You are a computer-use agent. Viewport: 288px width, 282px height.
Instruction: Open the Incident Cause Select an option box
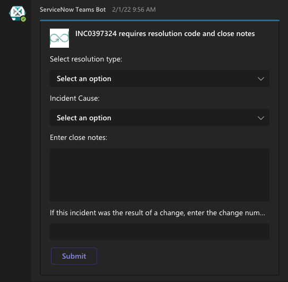[160, 118]
